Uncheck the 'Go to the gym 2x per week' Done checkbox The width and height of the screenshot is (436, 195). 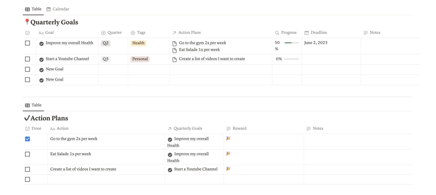tap(27, 139)
